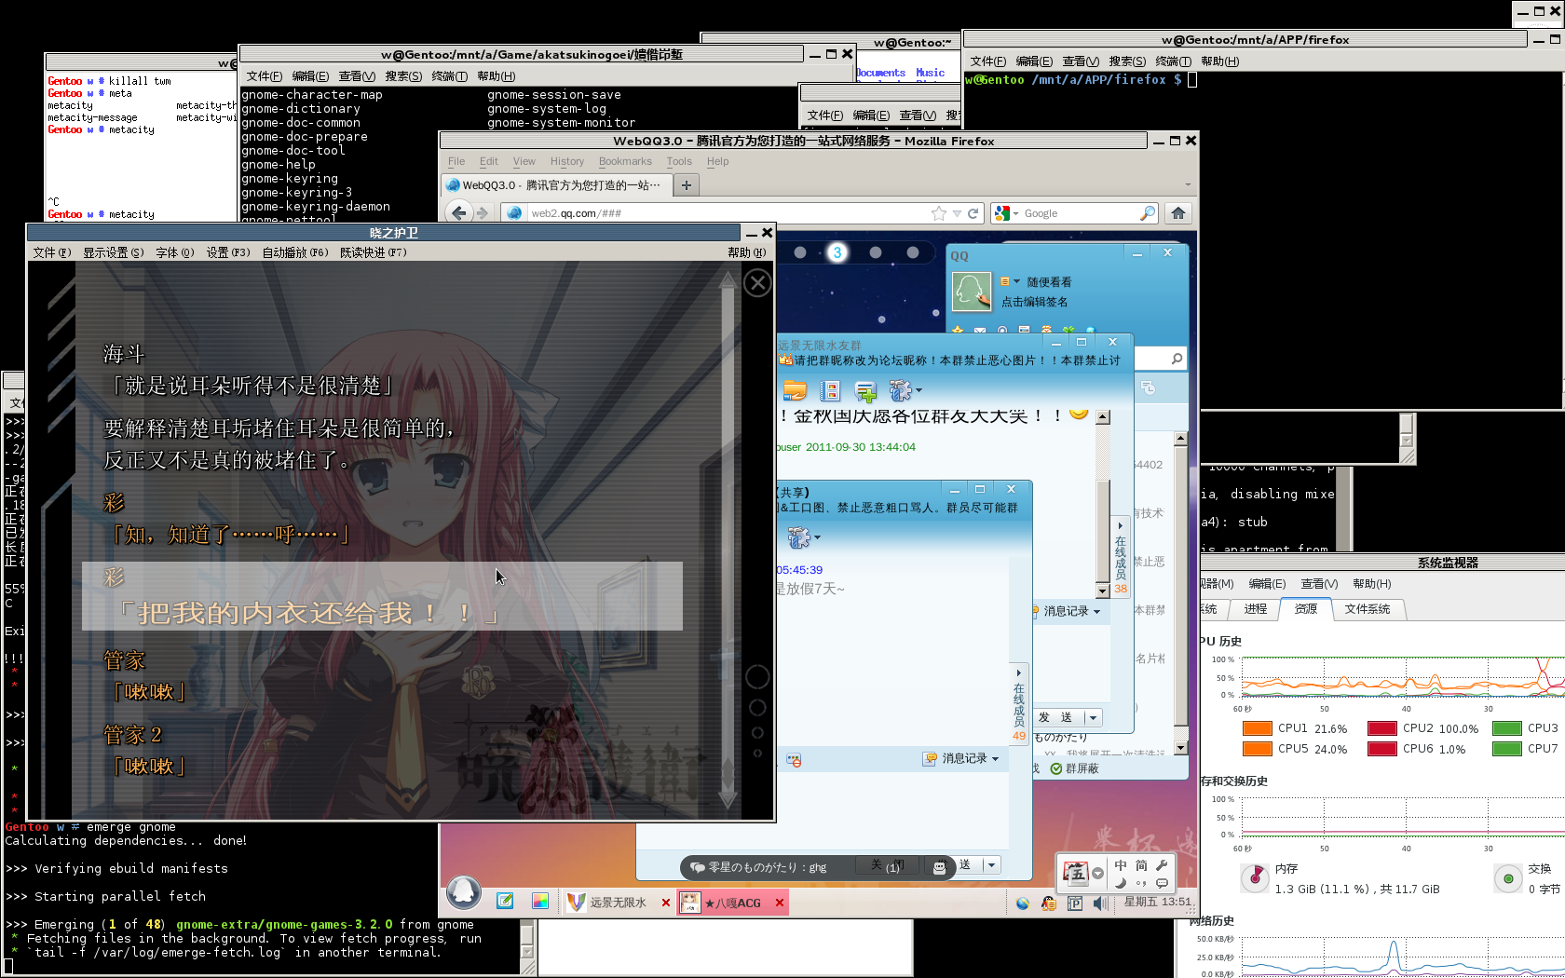The height and width of the screenshot is (978, 1565).
Task: Open the group album notebook icon
Action: (x=829, y=391)
